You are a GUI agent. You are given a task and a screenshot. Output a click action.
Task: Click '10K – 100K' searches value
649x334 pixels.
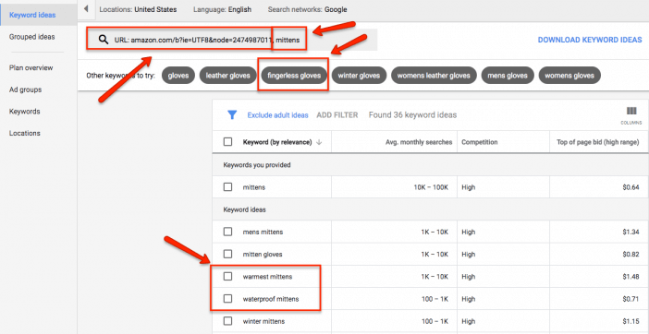[431, 187]
